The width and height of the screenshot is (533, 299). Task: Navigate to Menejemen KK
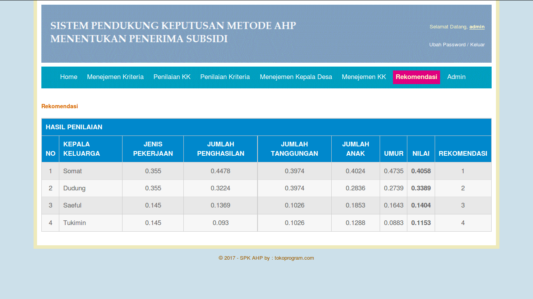point(364,77)
